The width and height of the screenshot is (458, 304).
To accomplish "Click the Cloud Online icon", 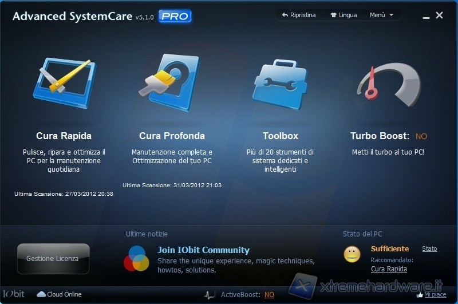I will click(x=41, y=294).
